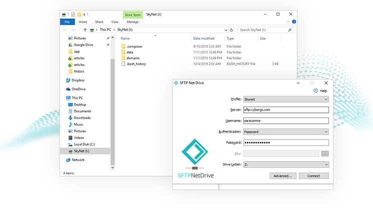Sort by the Type column header

coord(230,38)
